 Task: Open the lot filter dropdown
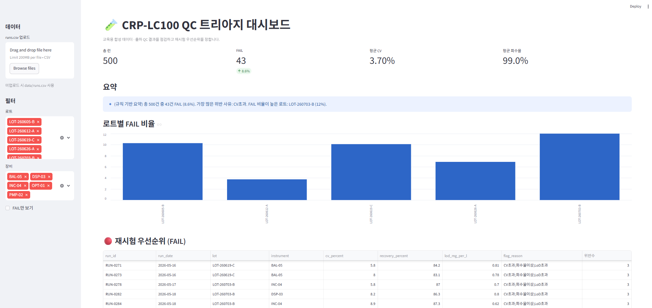pyautogui.click(x=69, y=138)
